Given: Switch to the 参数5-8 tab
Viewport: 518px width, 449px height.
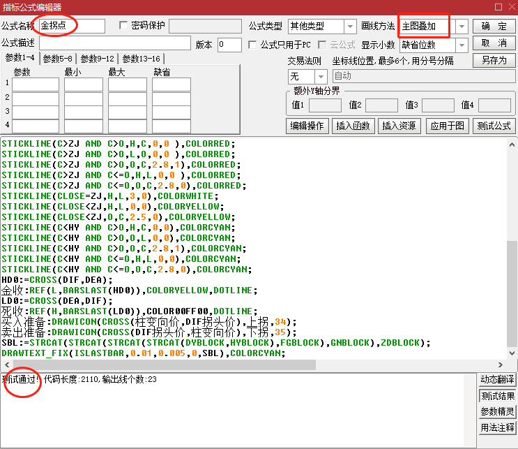Looking at the screenshot, I should tap(57, 59).
